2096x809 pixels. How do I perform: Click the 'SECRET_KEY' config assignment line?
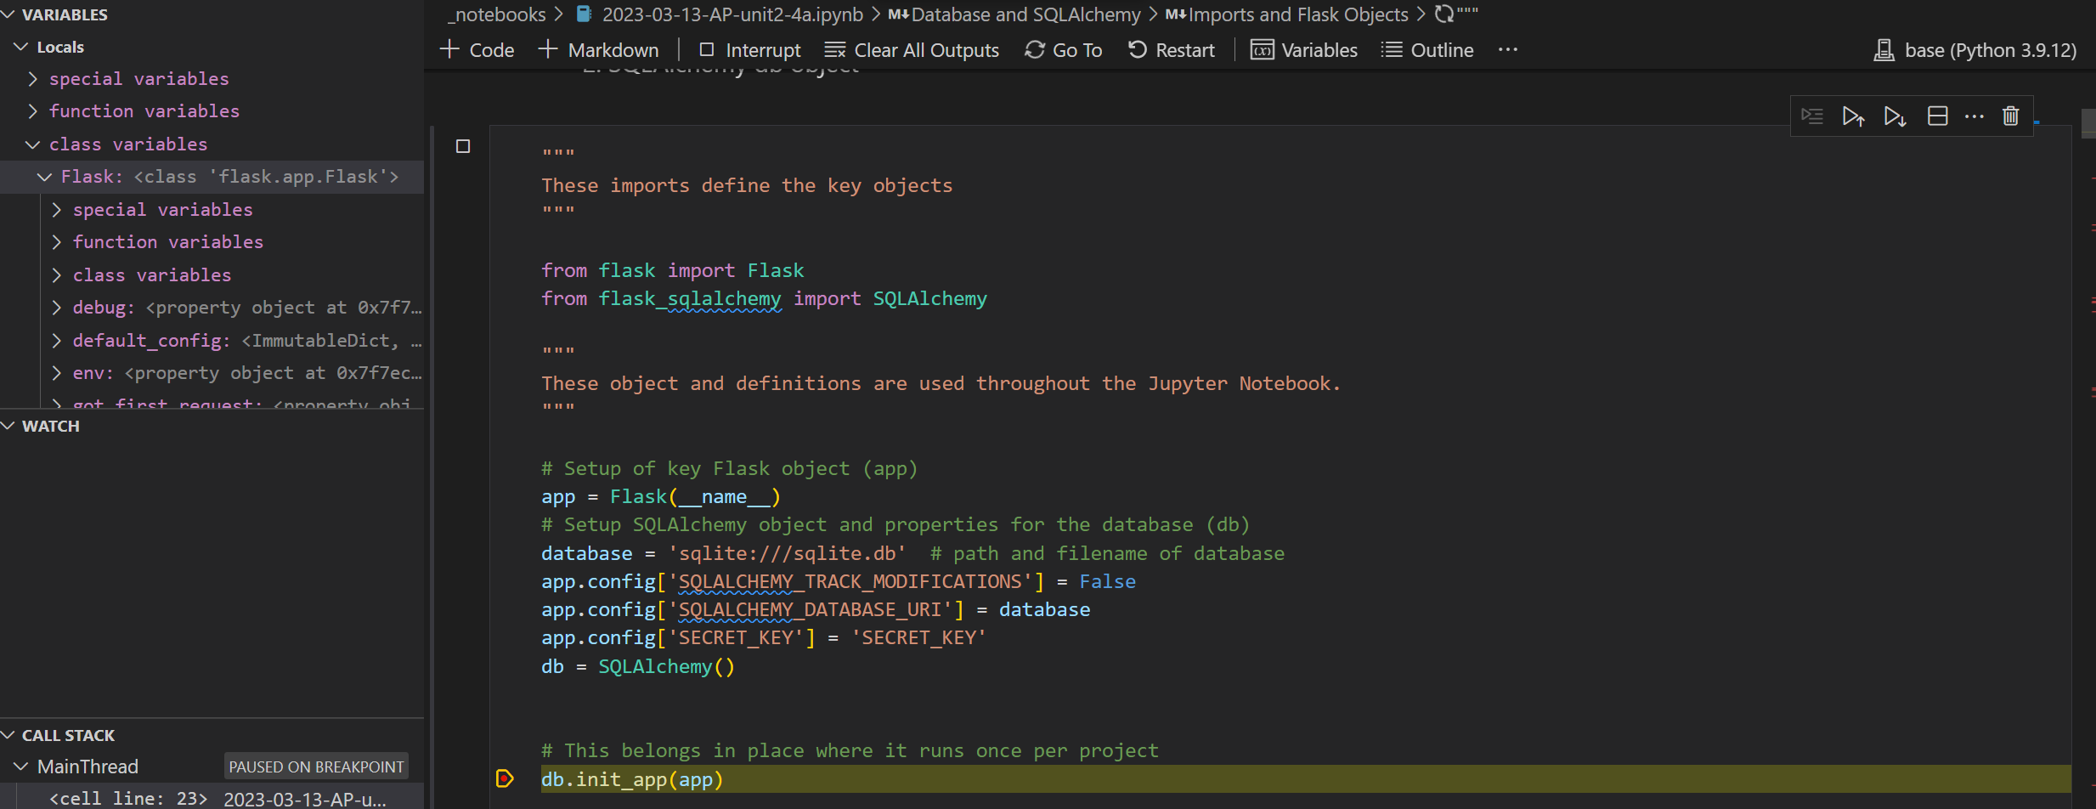coord(764,638)
